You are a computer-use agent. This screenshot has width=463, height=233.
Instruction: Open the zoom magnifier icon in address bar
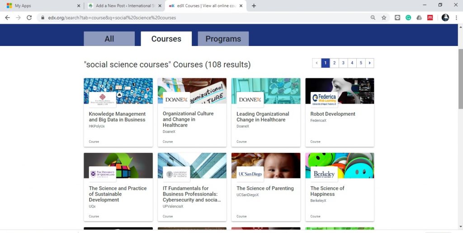[x=373, y=18]
